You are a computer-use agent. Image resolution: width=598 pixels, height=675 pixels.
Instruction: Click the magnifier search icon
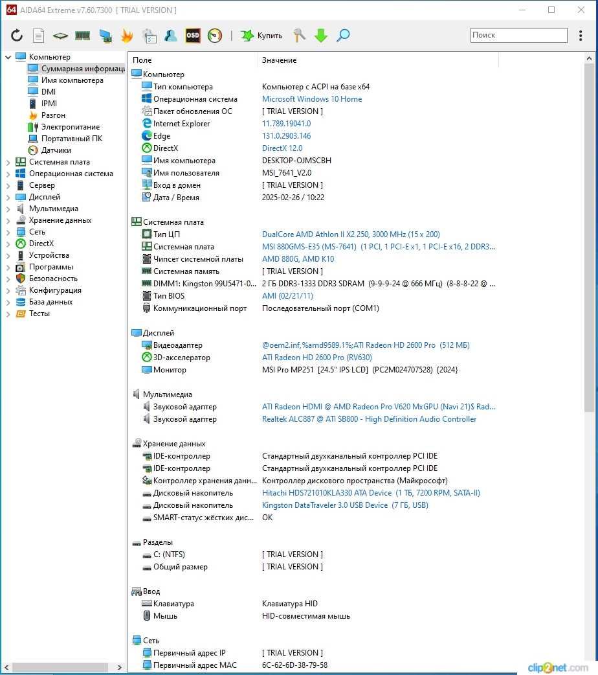(343, 35)
